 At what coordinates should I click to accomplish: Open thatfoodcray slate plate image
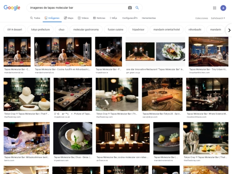tap(117, 94)
